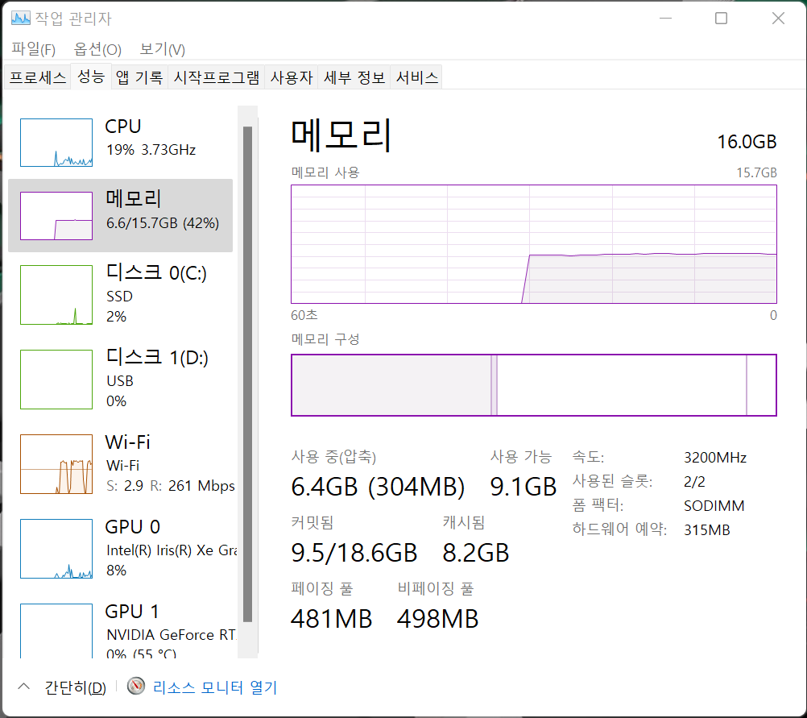
Task: Select GPU 0 Intel Iris Xe graph
Action: (x=56, y=549)
